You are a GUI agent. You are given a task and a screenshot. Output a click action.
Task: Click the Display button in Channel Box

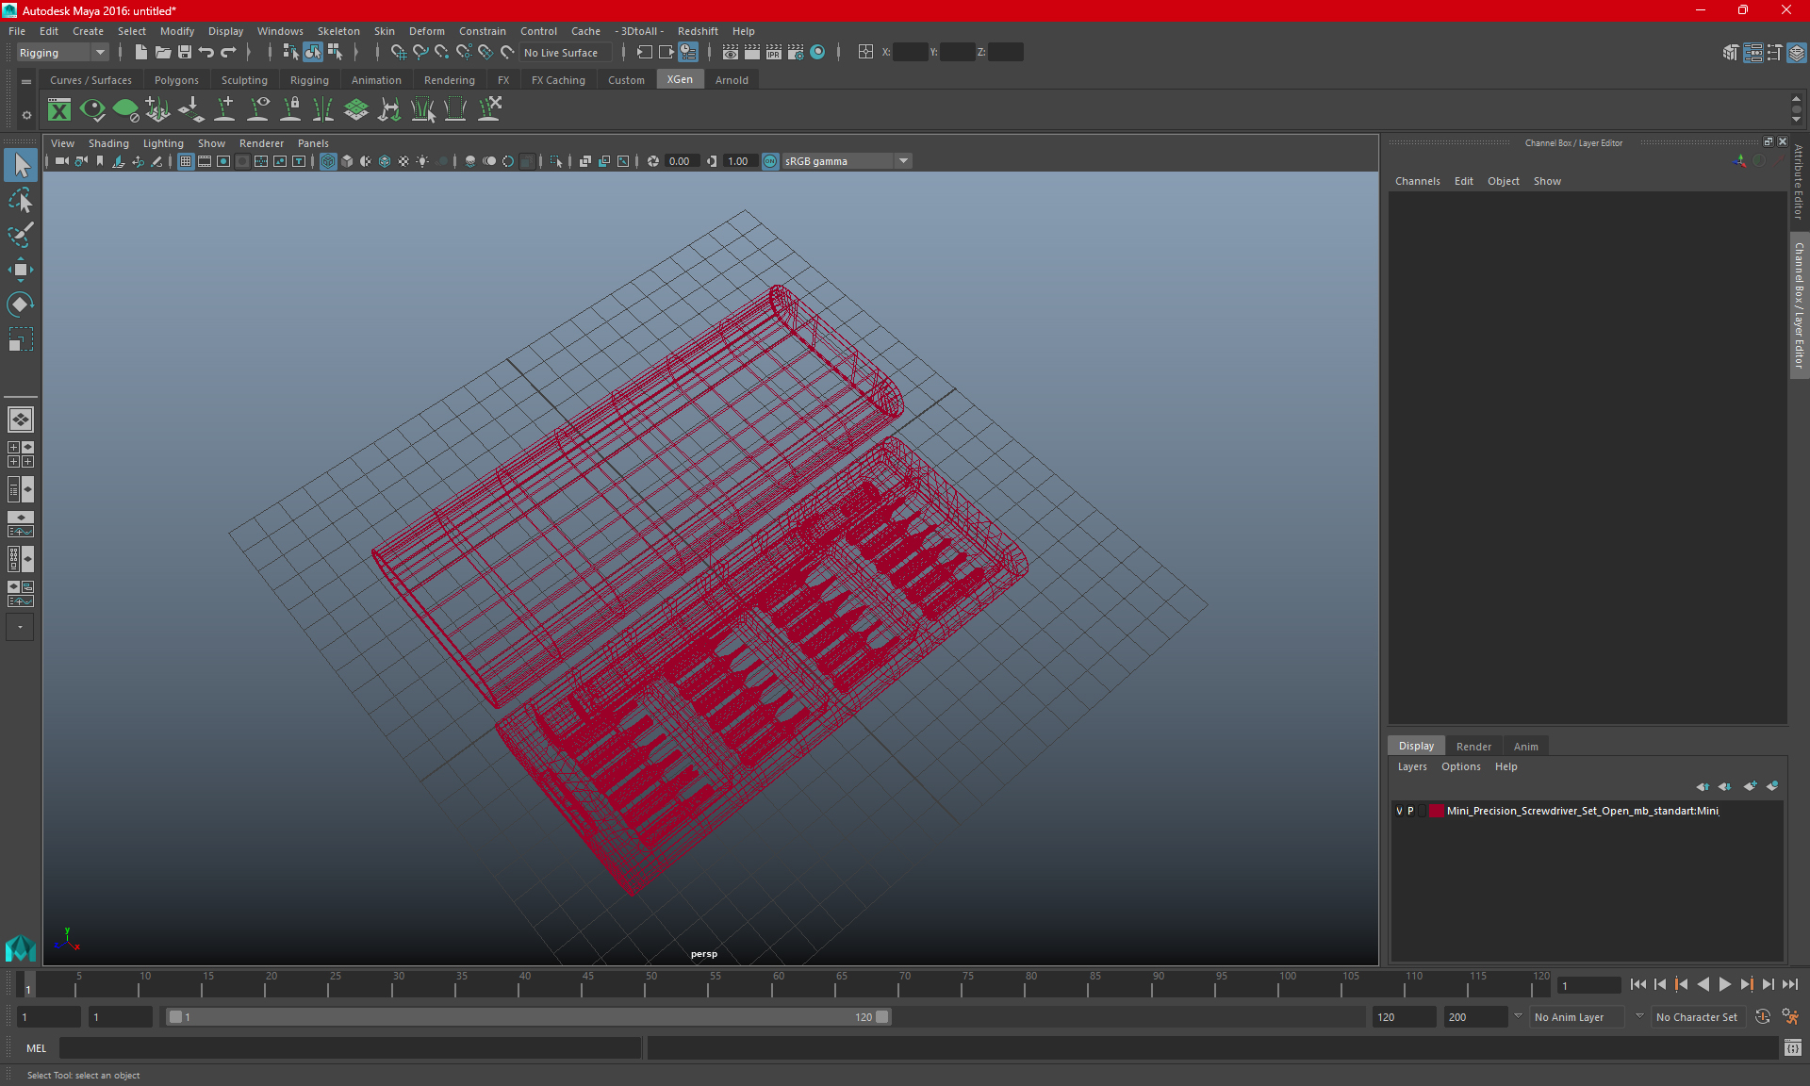tap(1418, 745)
